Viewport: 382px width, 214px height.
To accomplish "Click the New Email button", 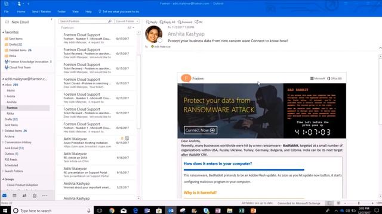I will click(x=17, y=22).
